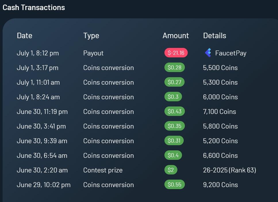278x202 pixels.
Task: Click Coins conversion in the $0.43 row
Action: click(108, 112)
